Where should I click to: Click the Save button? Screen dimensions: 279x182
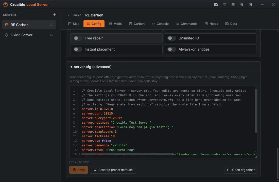tap(79, 170)
